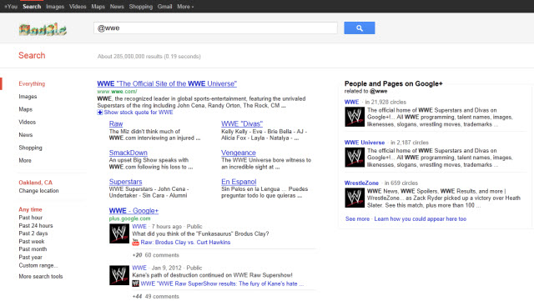This screenshot has height=306, width=534.
Task: Click WrestleZone profile thumbnail
Action: pos(355,198)
